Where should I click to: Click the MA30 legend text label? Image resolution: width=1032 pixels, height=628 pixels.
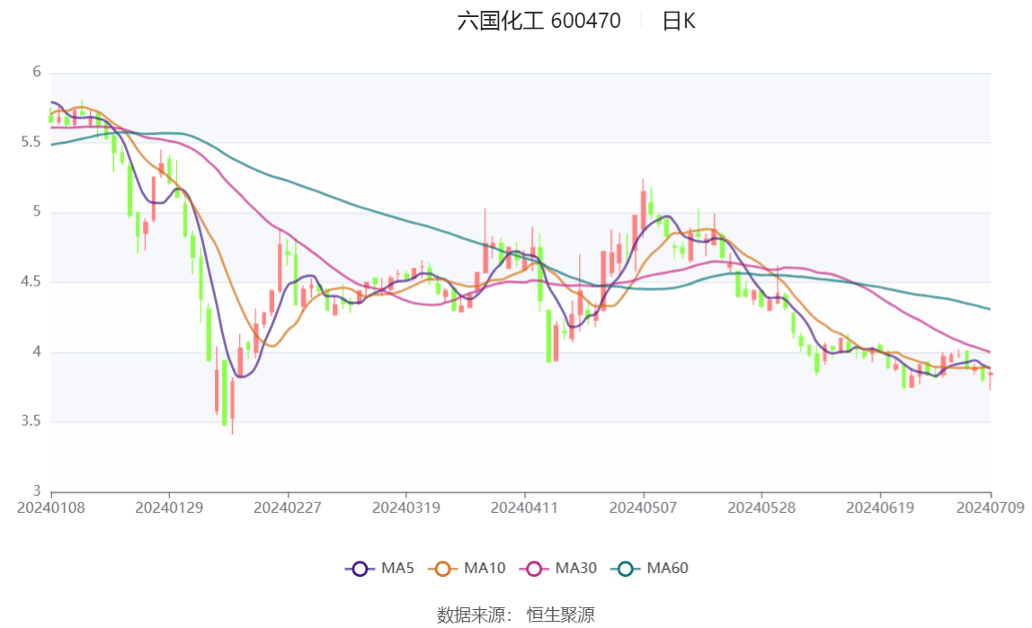point(575,569)
